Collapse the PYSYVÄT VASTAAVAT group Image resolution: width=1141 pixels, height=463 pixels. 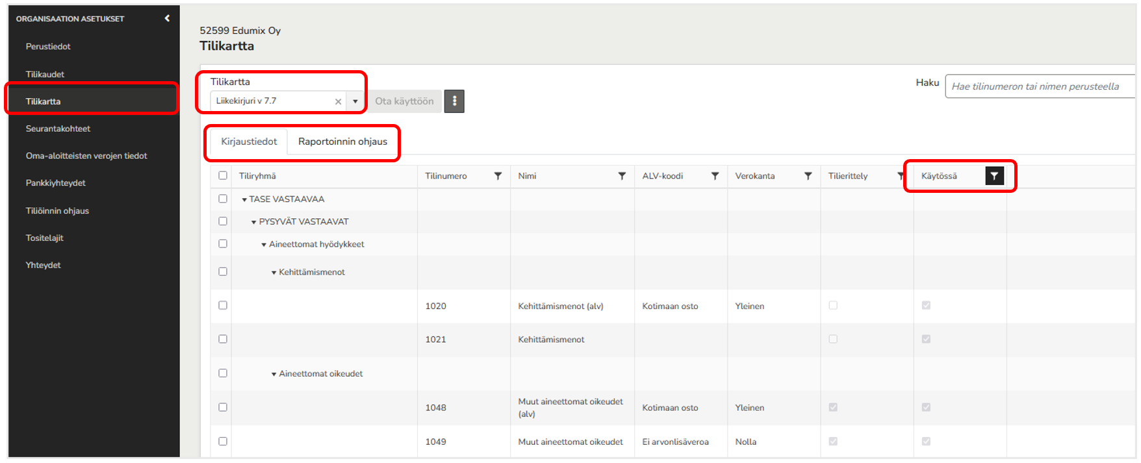tap(254, 222)
